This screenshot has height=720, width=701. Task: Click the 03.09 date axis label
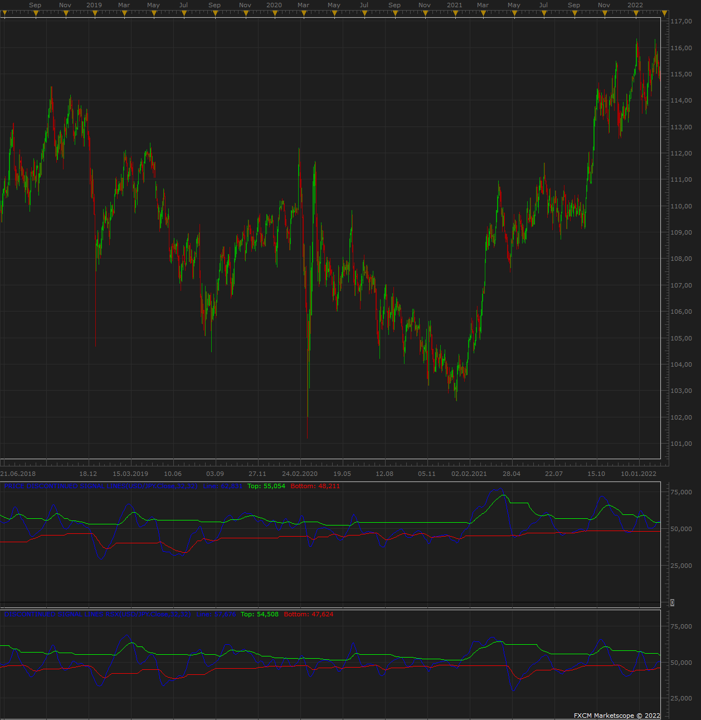[215, 474]
